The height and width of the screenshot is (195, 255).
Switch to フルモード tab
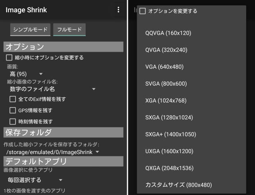click(x=69, y=29)
